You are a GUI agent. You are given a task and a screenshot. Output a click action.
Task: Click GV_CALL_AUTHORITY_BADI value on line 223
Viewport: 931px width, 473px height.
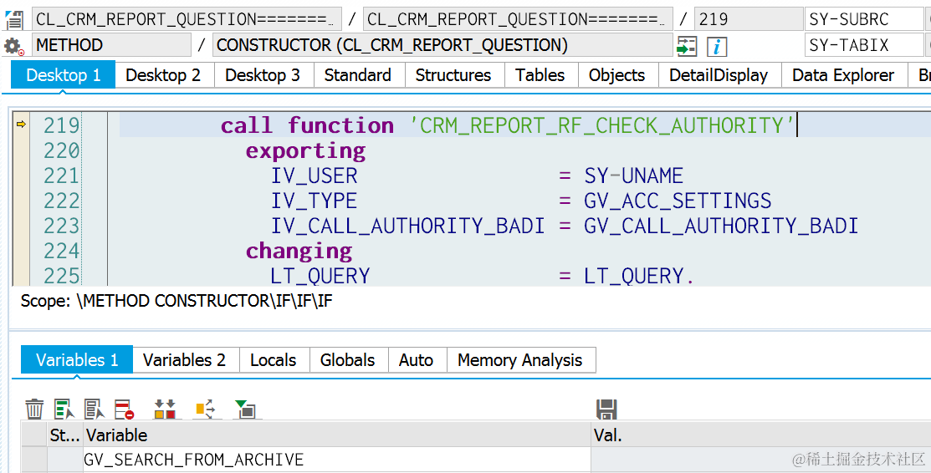721,226
